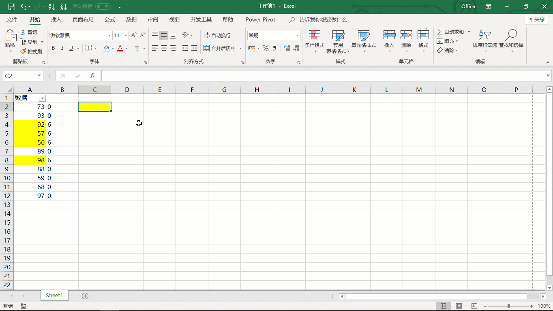Viewport: 553px width, 311px height.
Task: Open number format dropdown (常规)
Action: pos(297,36)
